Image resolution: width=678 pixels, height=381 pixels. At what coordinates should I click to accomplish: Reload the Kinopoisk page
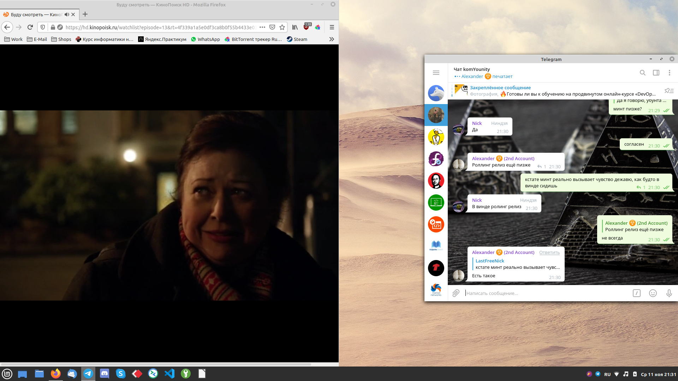30,27
